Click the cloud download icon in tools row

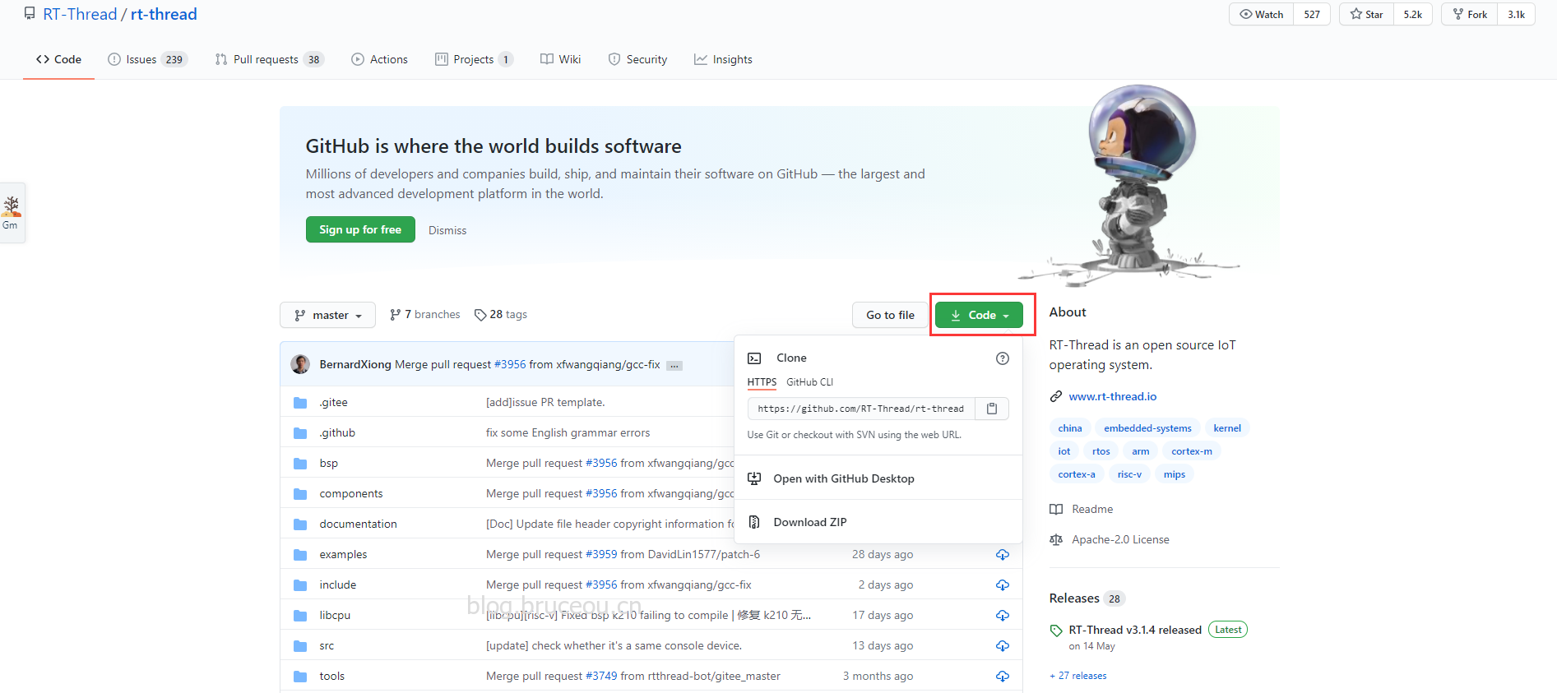[1002, 677]
